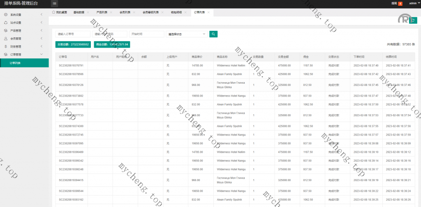
Task: Switch to the 基础数据 tab
Action: click(x=79, y=12)
